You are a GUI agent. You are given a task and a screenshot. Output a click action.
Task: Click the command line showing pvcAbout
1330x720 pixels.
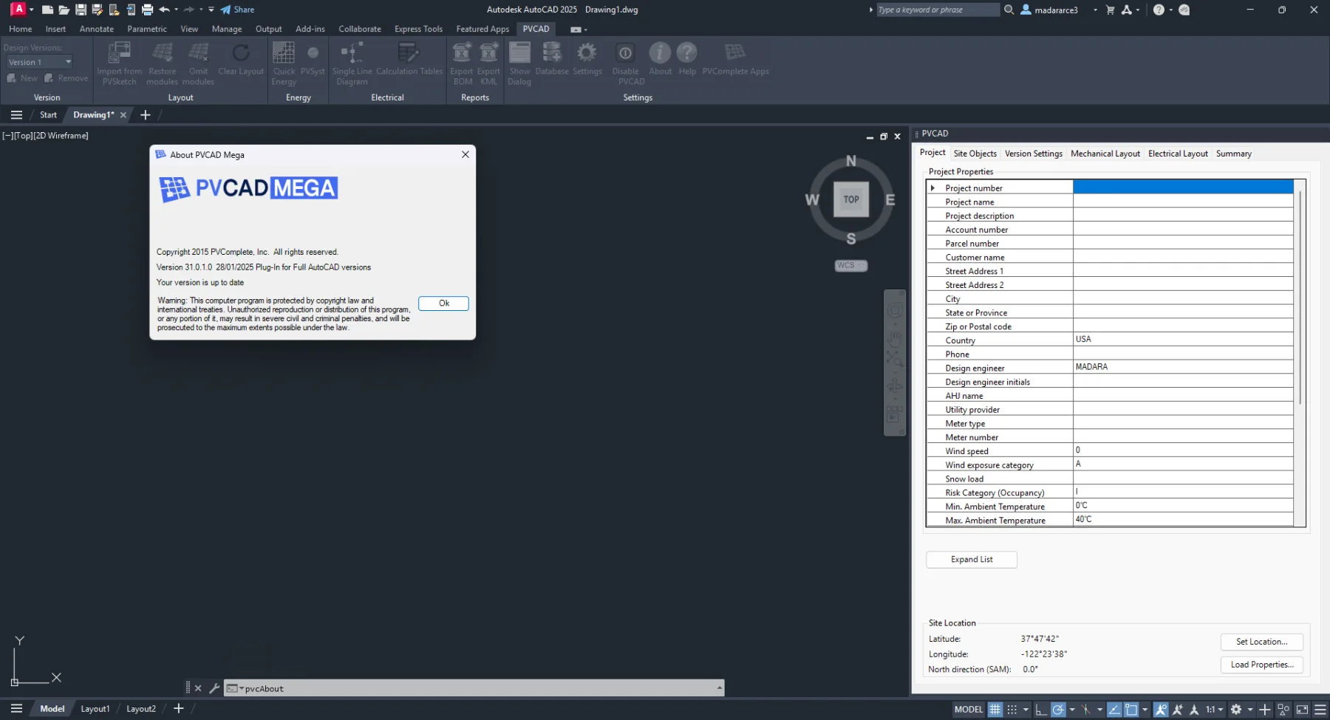click(474, 688)
